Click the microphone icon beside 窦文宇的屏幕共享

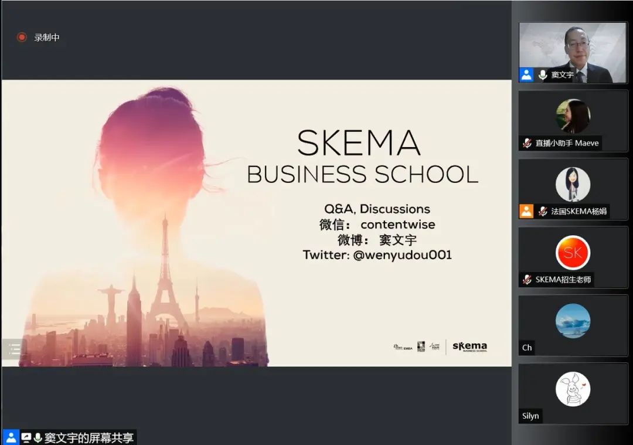pos(38,437)
